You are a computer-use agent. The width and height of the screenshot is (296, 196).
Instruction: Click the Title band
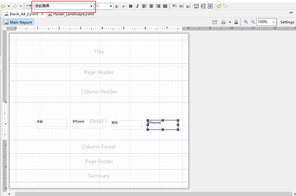pos(99,52)
